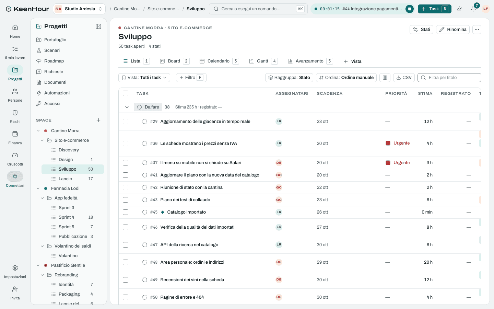
Task: Click status circle of task #29
Action: click(145, 122)
